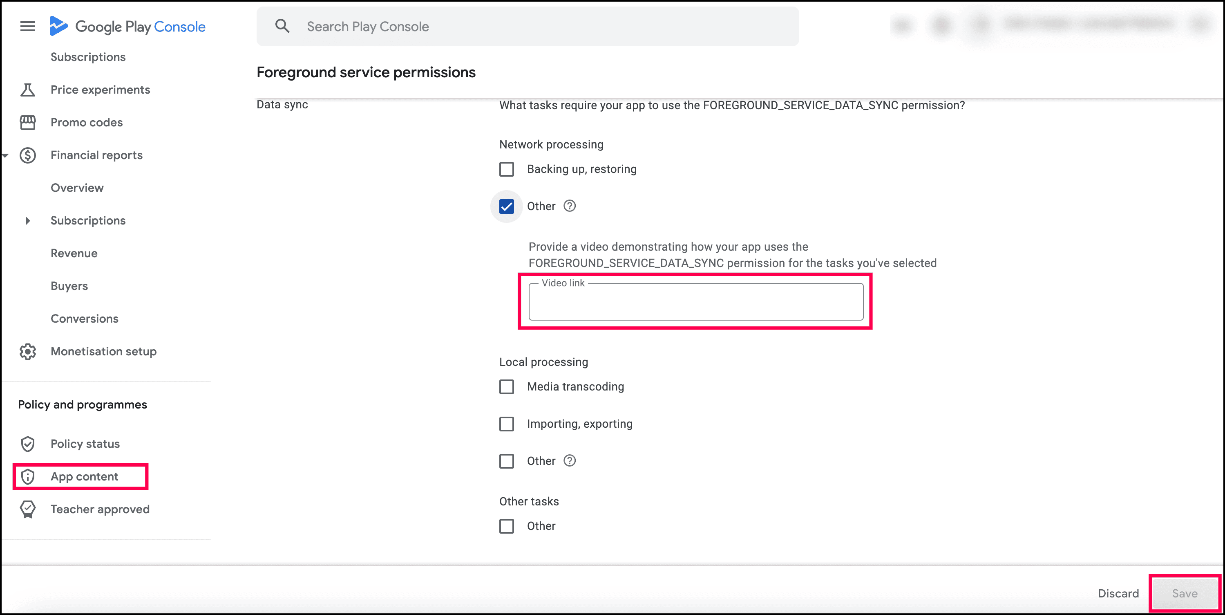
Task: Click the search magnifier icon
Action: coord(282,26)
